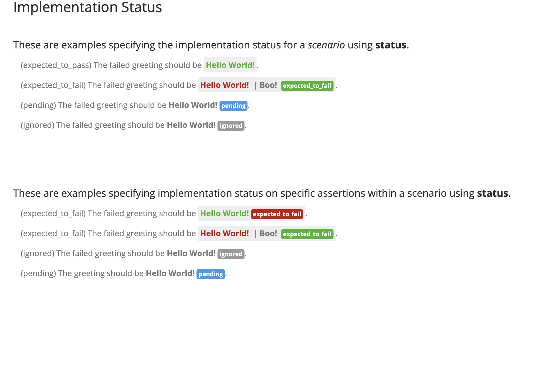Click the gray ignored badge in second section
The image size is (533, 369).
coord(231,254)
